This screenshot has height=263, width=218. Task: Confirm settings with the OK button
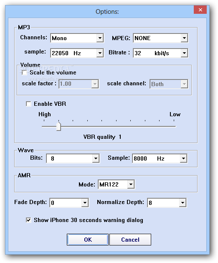(x=88, y=240)
